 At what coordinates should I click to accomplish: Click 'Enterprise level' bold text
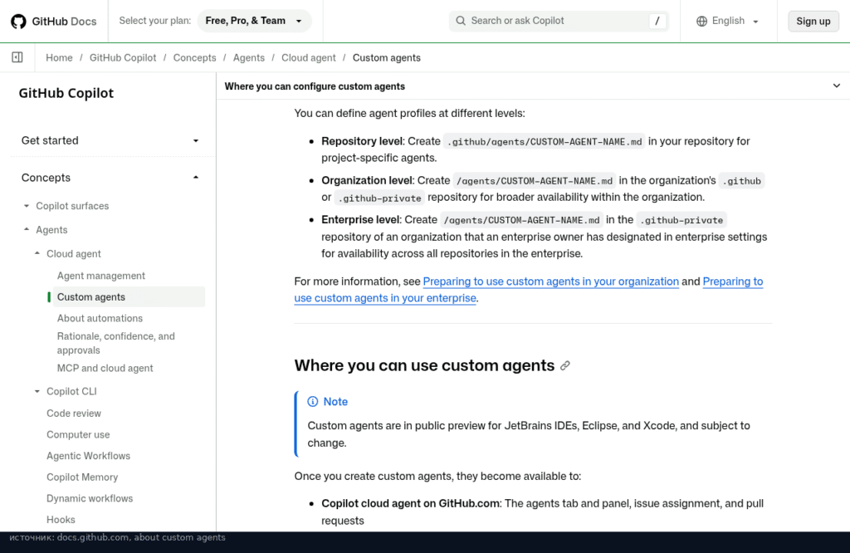pos(360,219)
